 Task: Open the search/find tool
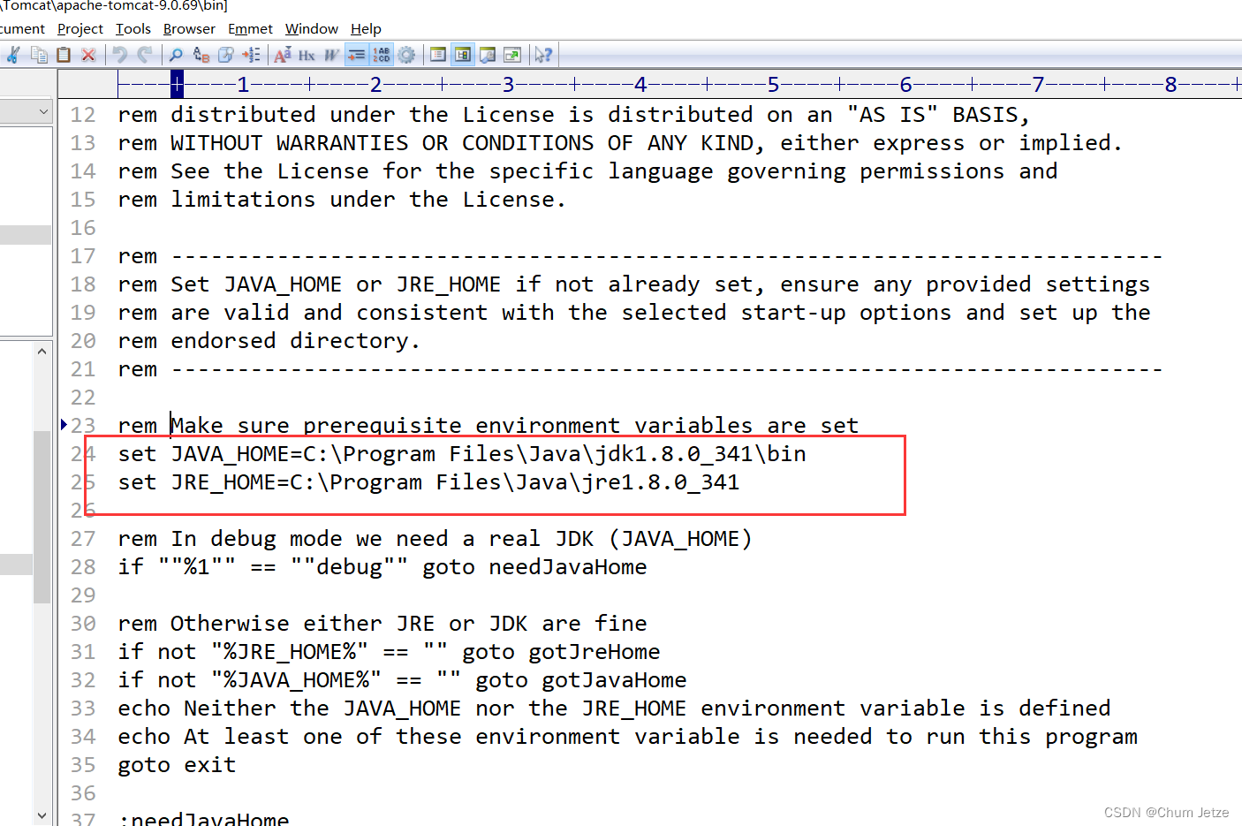177,54
